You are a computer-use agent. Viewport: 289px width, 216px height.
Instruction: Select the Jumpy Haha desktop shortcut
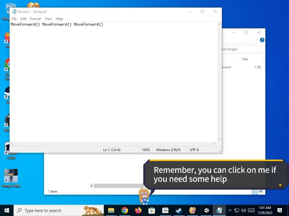click(x=11, y=178)
